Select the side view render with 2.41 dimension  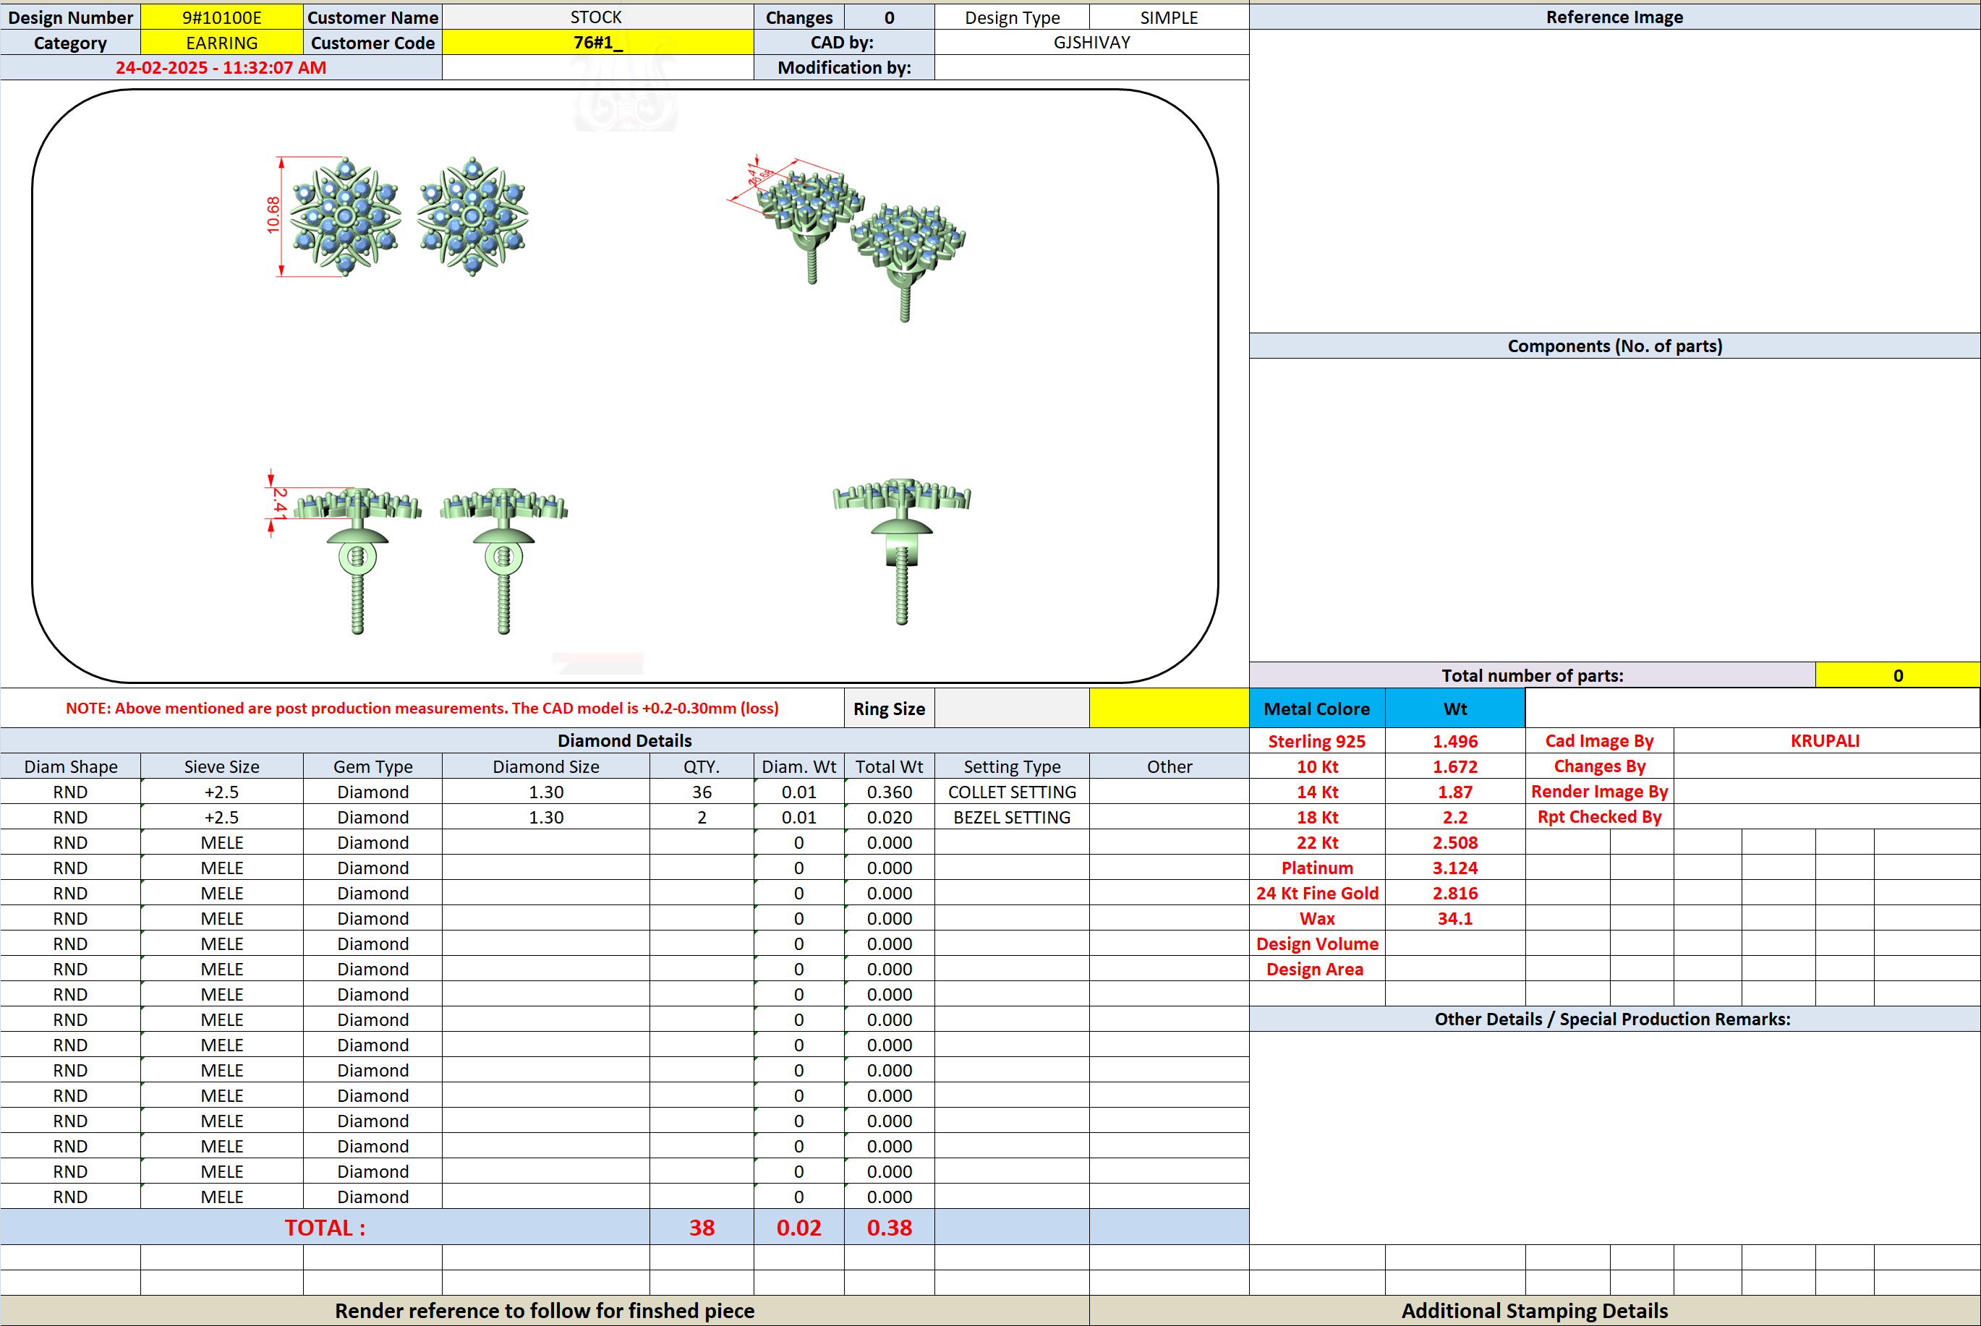(418, 552)
